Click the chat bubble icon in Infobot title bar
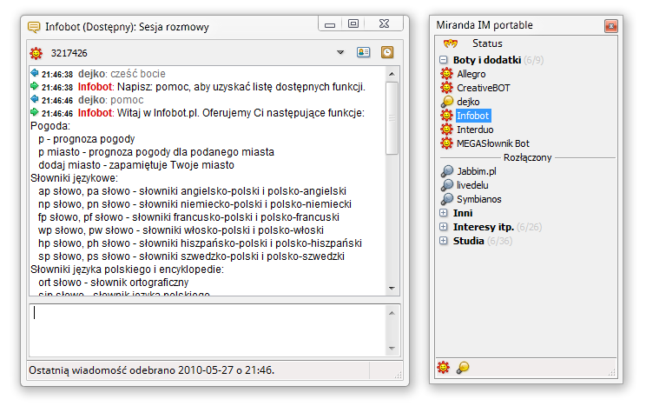646x406 pixels. [34, 27]
